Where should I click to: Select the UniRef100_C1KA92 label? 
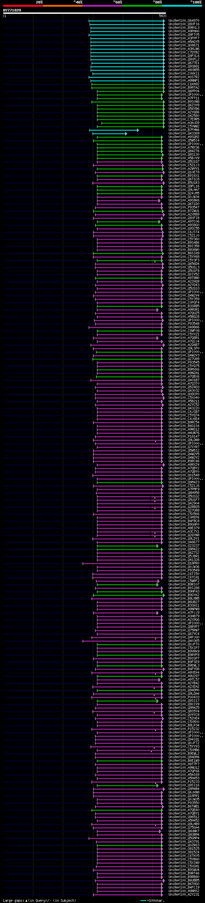click(184, 84)
